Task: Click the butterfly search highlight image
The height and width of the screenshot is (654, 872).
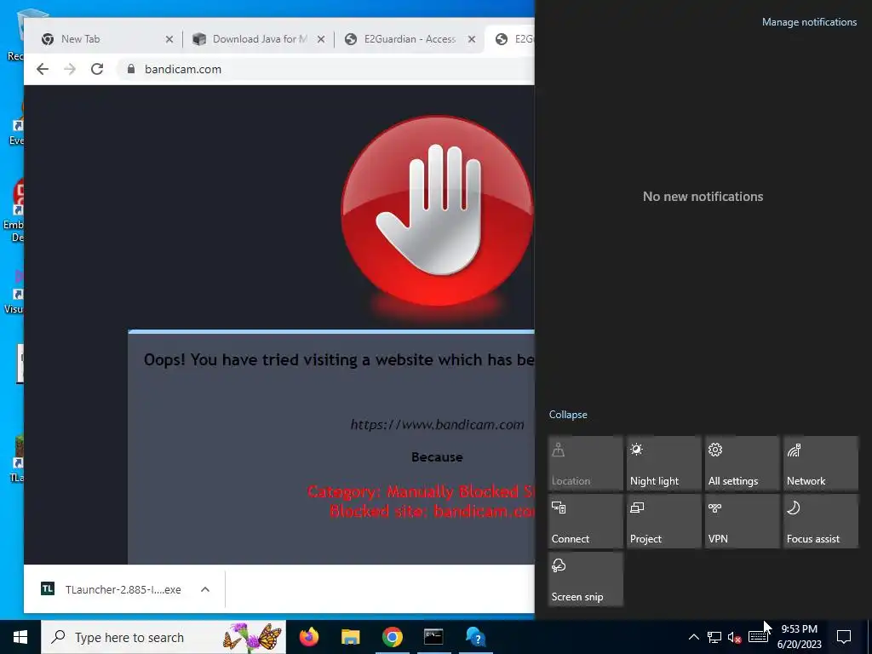Action: 252,637
